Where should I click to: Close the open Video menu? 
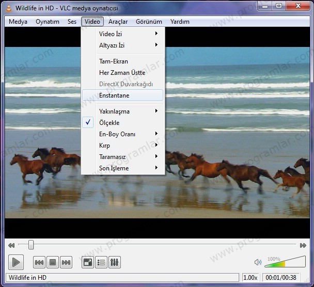92,22
